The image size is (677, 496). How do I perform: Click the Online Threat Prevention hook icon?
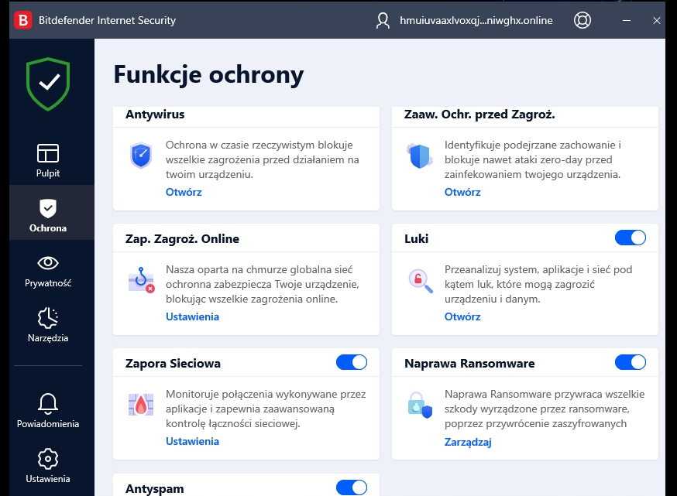point(141,280)
